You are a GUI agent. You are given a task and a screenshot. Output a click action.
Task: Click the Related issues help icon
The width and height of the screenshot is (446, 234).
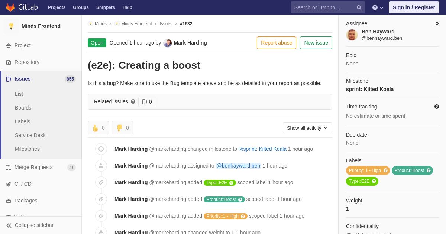tap(133, 101)
